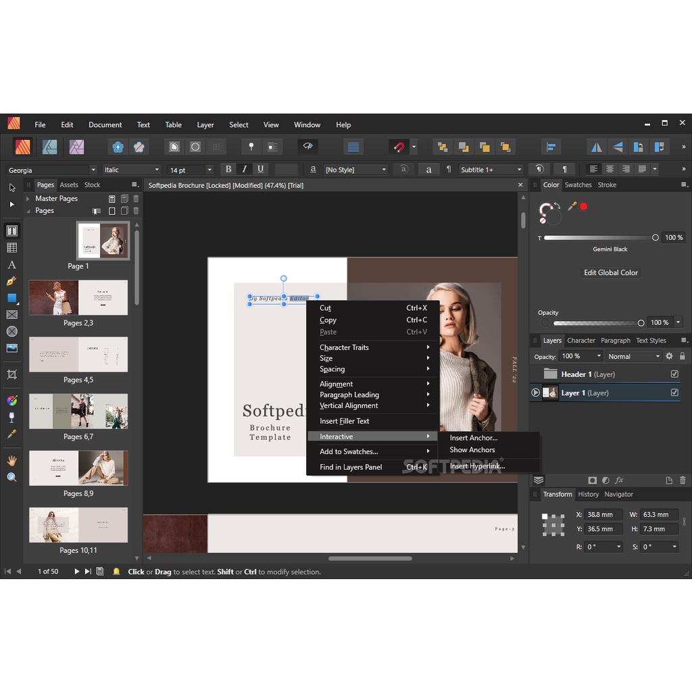Click Insert Filler Text in context menu
The height and width of the screenshot is (692, 692).
(345, 421)
